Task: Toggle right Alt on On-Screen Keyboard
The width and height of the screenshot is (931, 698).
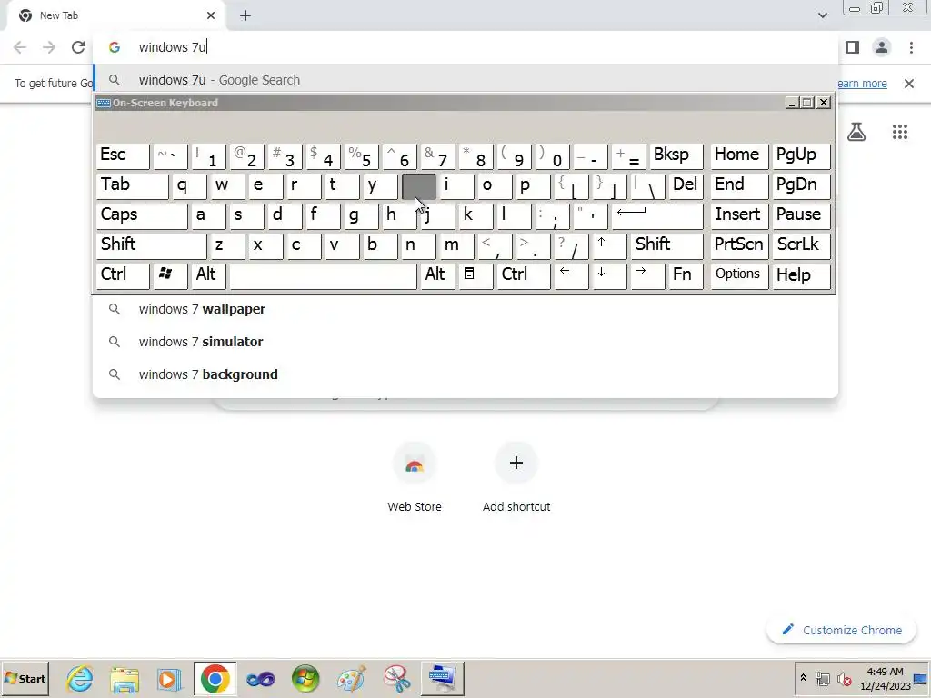Action: [437, 276]
